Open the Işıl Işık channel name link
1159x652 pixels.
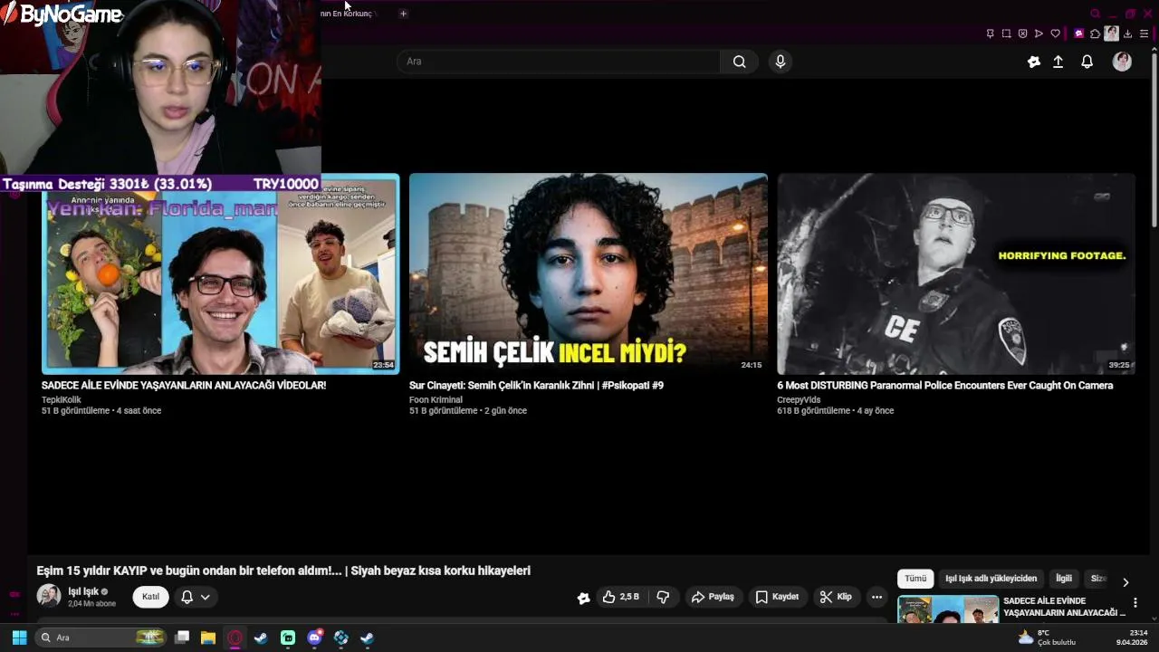(x=83, y=592)
